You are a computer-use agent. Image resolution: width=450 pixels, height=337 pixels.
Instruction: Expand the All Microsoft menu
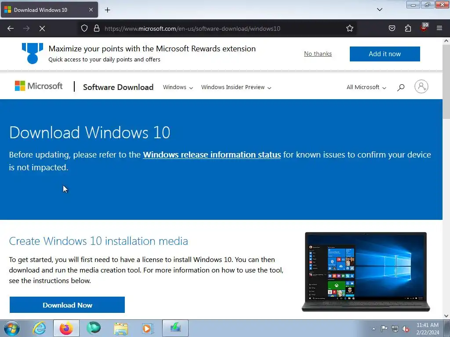pos(366,87)
